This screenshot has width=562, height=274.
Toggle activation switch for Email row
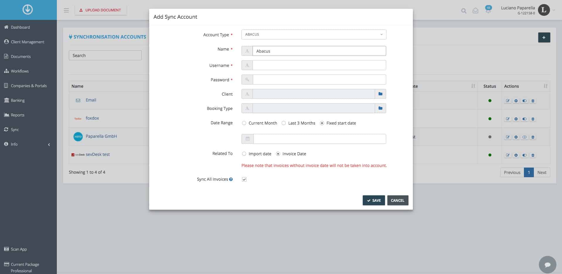(524, 101)
